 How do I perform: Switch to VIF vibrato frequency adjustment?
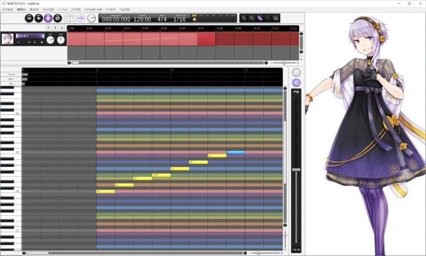coord(227,18)
